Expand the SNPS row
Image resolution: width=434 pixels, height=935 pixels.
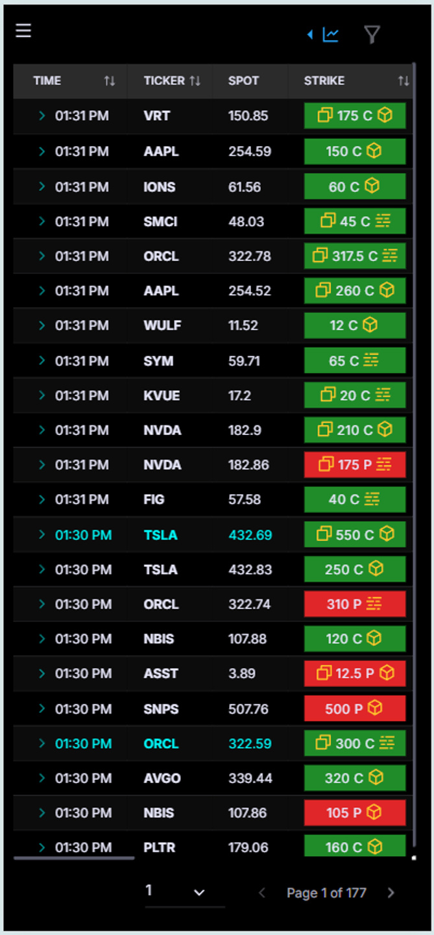point(42,708)
